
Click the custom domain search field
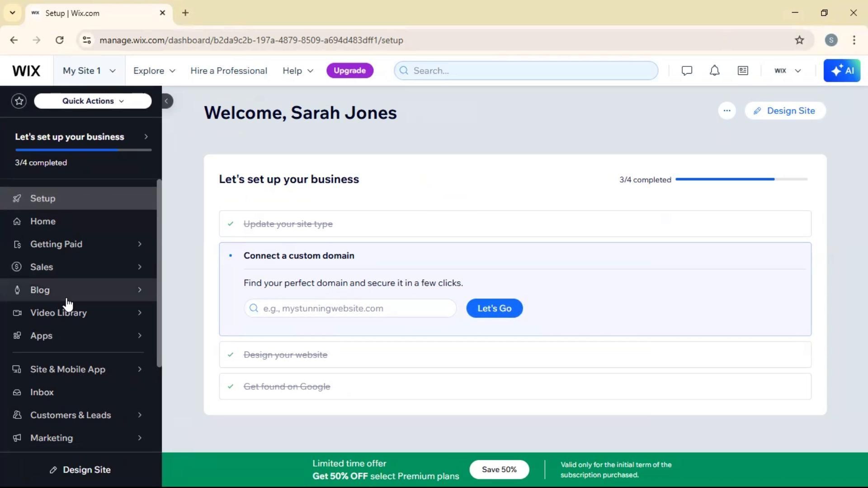350,308
